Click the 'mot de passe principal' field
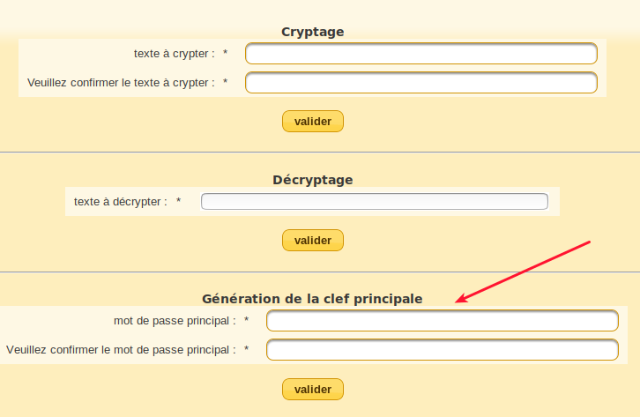 442,321
